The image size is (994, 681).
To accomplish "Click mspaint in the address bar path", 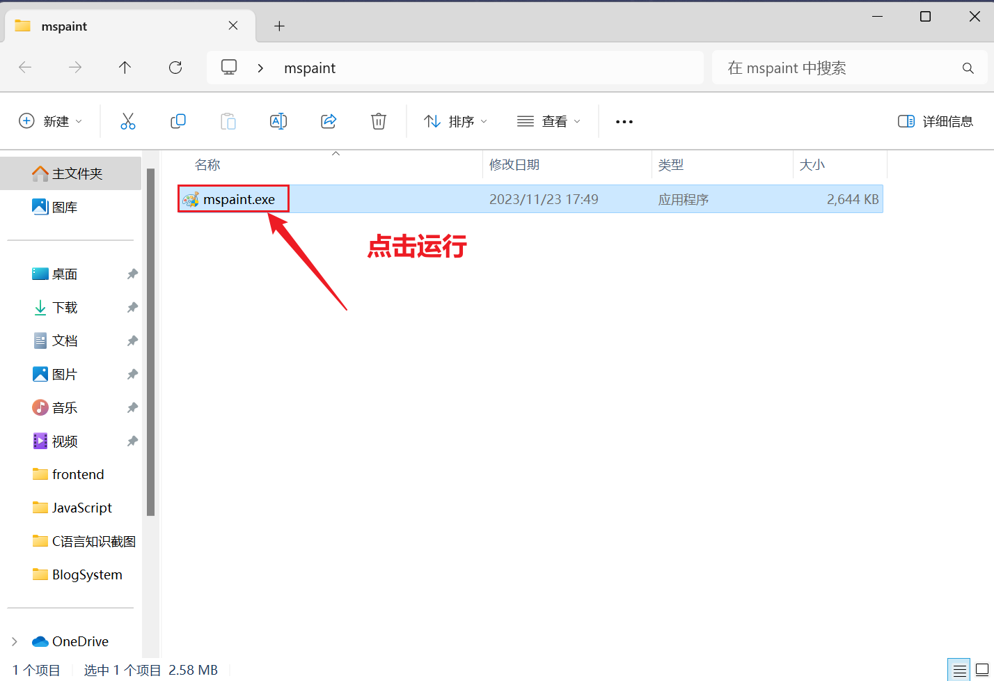I will coord(310,68).
